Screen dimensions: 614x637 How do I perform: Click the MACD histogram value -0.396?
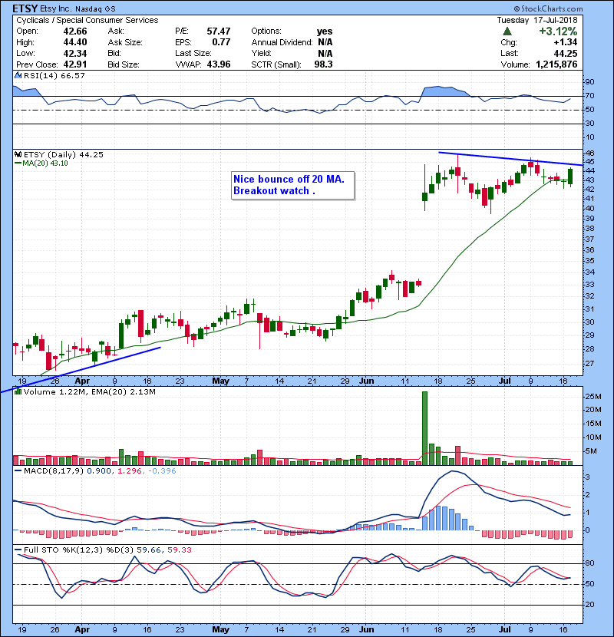[162, 471]
